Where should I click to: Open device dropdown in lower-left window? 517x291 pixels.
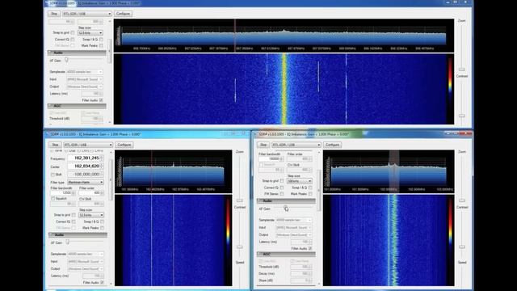point(88,145)
